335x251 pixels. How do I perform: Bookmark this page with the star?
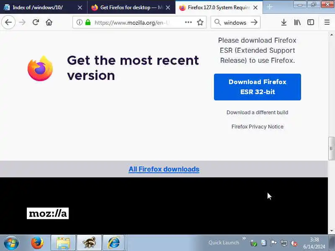pos(200,22)
